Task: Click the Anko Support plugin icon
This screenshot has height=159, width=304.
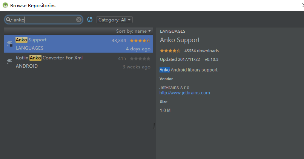Action: pos(9,44)
